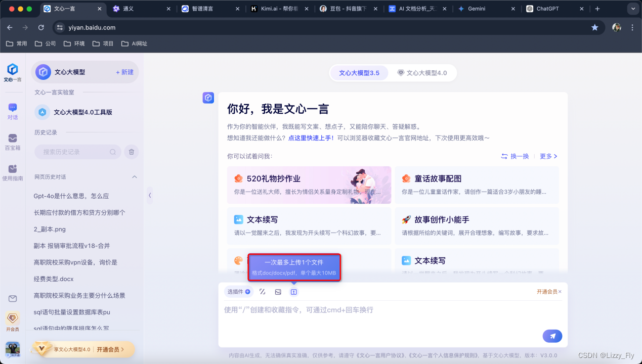Click the 点这里快速上手 link
The image size is (642, 364).
311,138
